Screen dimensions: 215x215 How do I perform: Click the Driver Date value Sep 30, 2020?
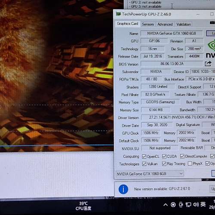pos(157,125)
